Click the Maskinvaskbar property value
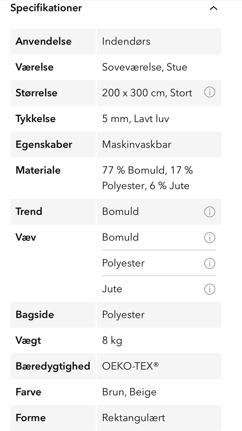 coord(136,144)
